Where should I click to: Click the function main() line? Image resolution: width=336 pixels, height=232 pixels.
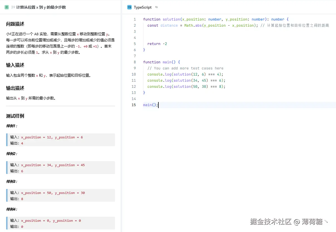click(x=161, y=62)
